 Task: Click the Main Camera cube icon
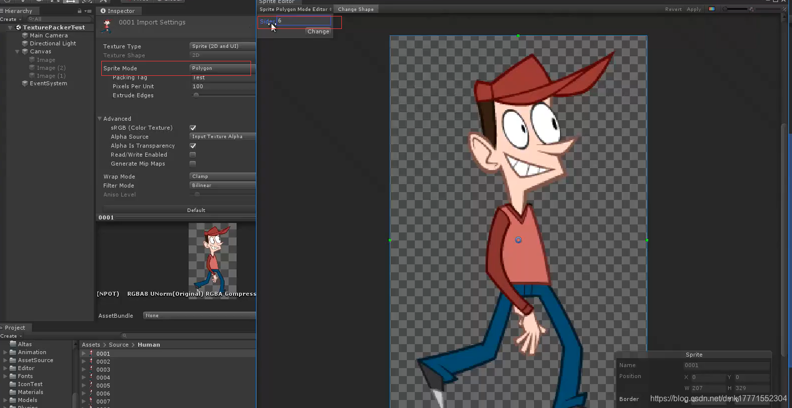pyautogui.click(x=25, y=35)
